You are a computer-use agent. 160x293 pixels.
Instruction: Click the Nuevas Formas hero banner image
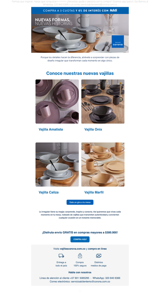(x=80, y=34)
